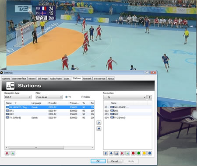
Task: Click the Apply button
Action: click(131, 161)
